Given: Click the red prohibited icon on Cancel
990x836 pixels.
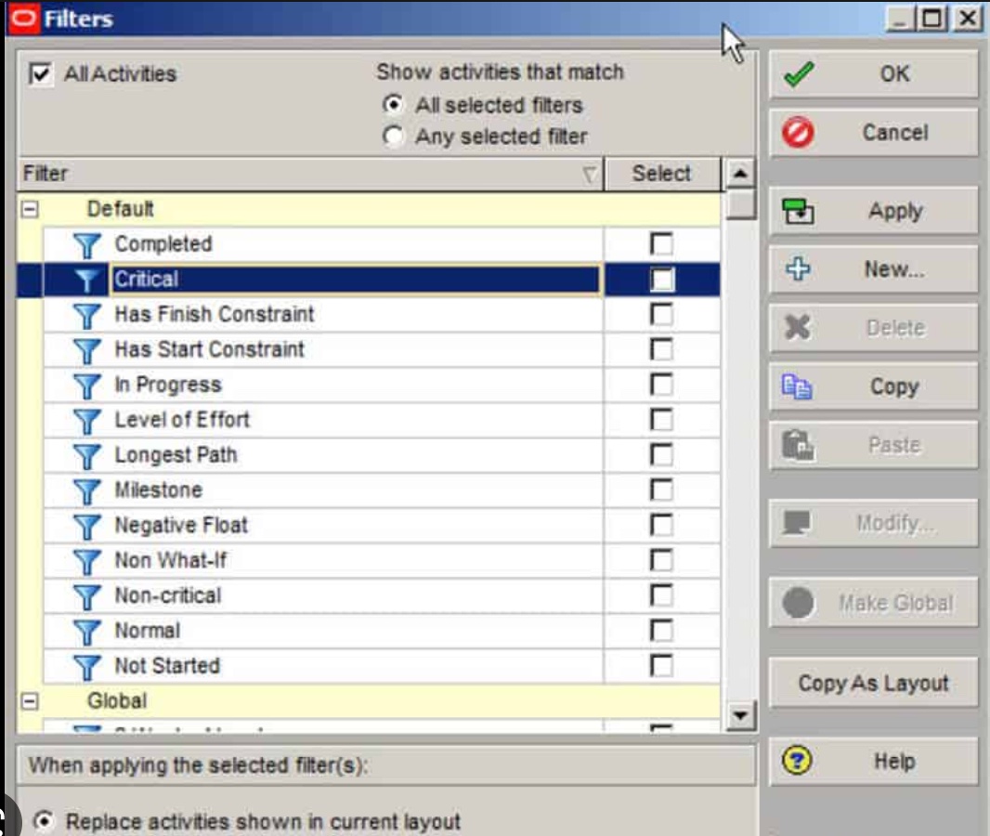Looking at the screenshot, I should (x=798, y=133).
